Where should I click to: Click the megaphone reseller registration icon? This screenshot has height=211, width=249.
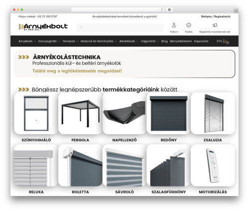(215, 25)
